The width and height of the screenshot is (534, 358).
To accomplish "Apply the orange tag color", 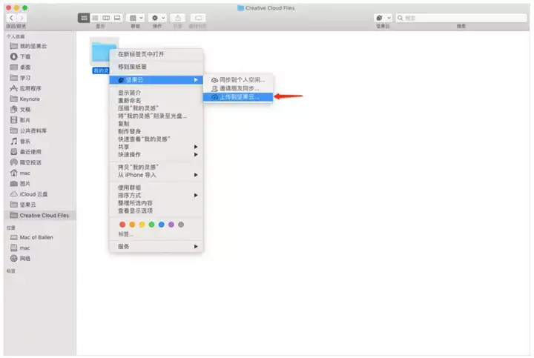I will (132, 225).
